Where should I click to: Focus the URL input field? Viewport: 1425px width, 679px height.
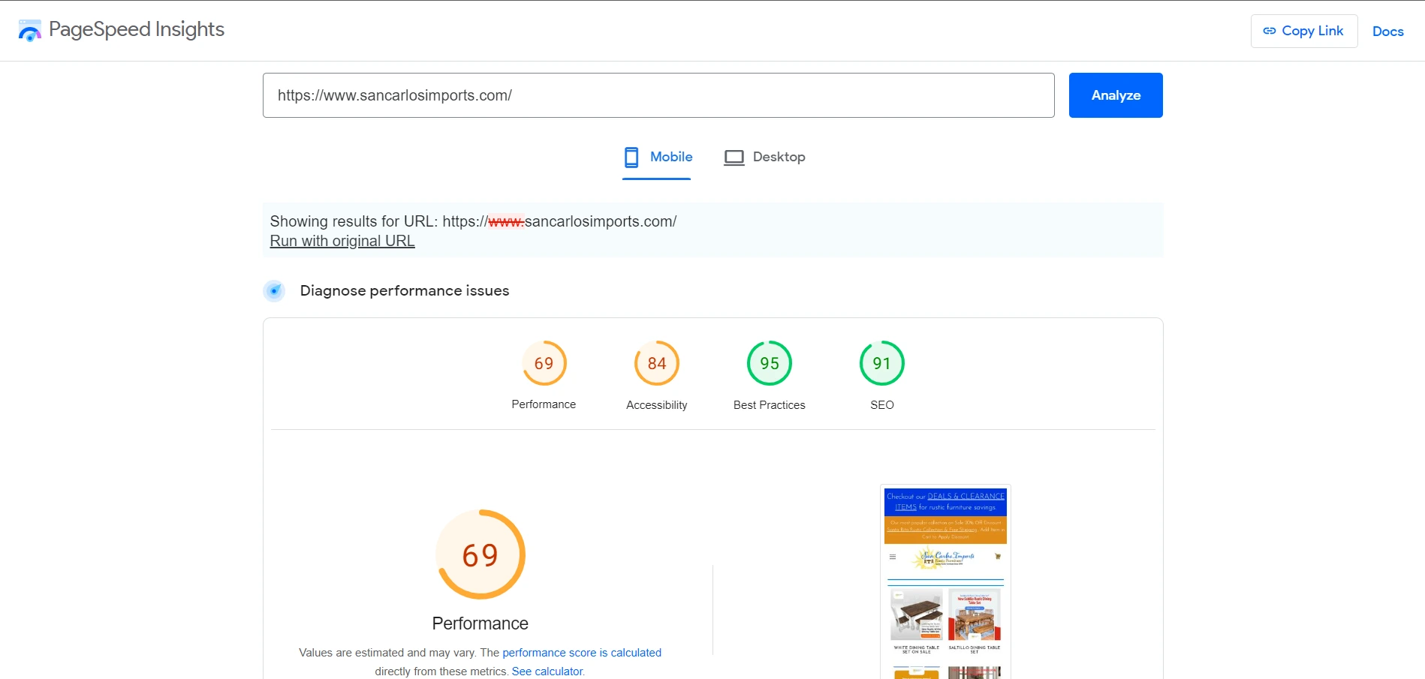point(658,95)
